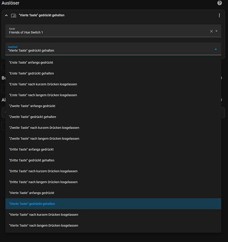Select "Erste Taste" gedrückt gehalten
This screenshot has width=228, height=242.
[113, 74]
